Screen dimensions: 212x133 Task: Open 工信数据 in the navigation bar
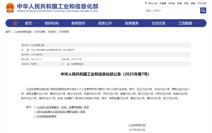tap(185, 23)
